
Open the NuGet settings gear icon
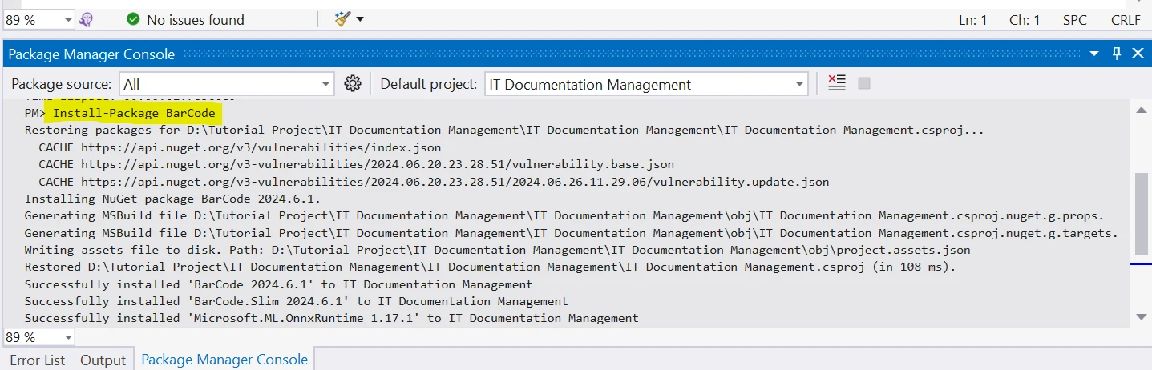(353, 84)
